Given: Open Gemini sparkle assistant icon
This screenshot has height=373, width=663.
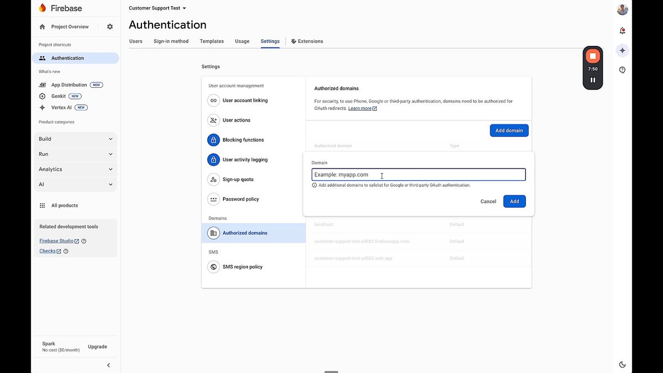Looking at the screenshot, I should click(623, 50).
